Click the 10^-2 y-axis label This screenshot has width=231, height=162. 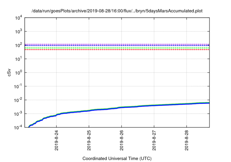tap(18, 100)
